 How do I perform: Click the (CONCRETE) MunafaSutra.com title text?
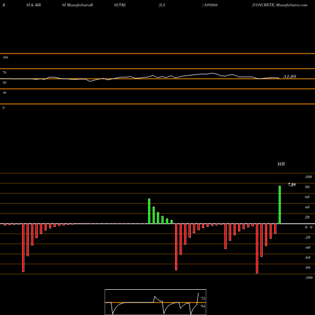point(280,5)
